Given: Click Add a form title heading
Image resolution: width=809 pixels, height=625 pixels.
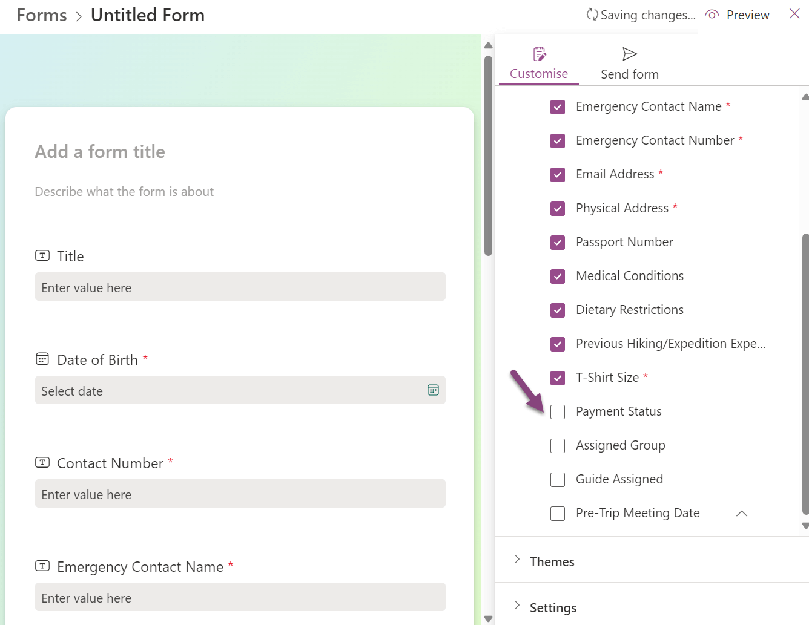Looking at the screenshot, I should coord(100,152).
